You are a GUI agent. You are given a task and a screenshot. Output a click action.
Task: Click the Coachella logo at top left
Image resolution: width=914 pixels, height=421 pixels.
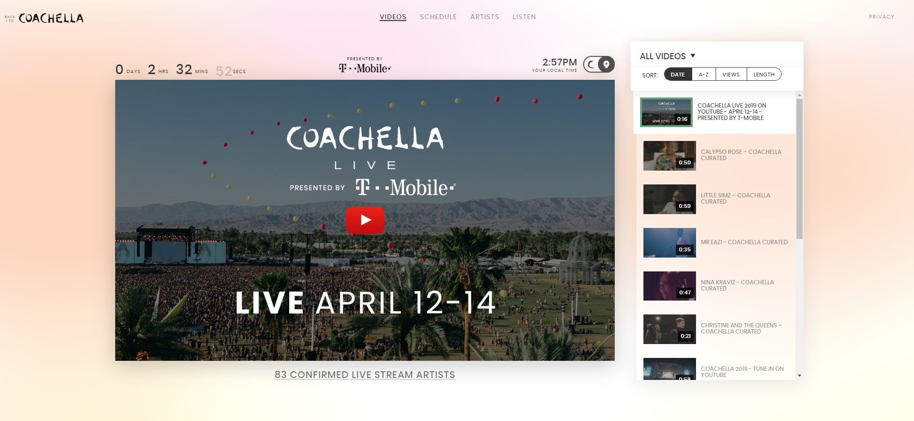click(51, 18)
